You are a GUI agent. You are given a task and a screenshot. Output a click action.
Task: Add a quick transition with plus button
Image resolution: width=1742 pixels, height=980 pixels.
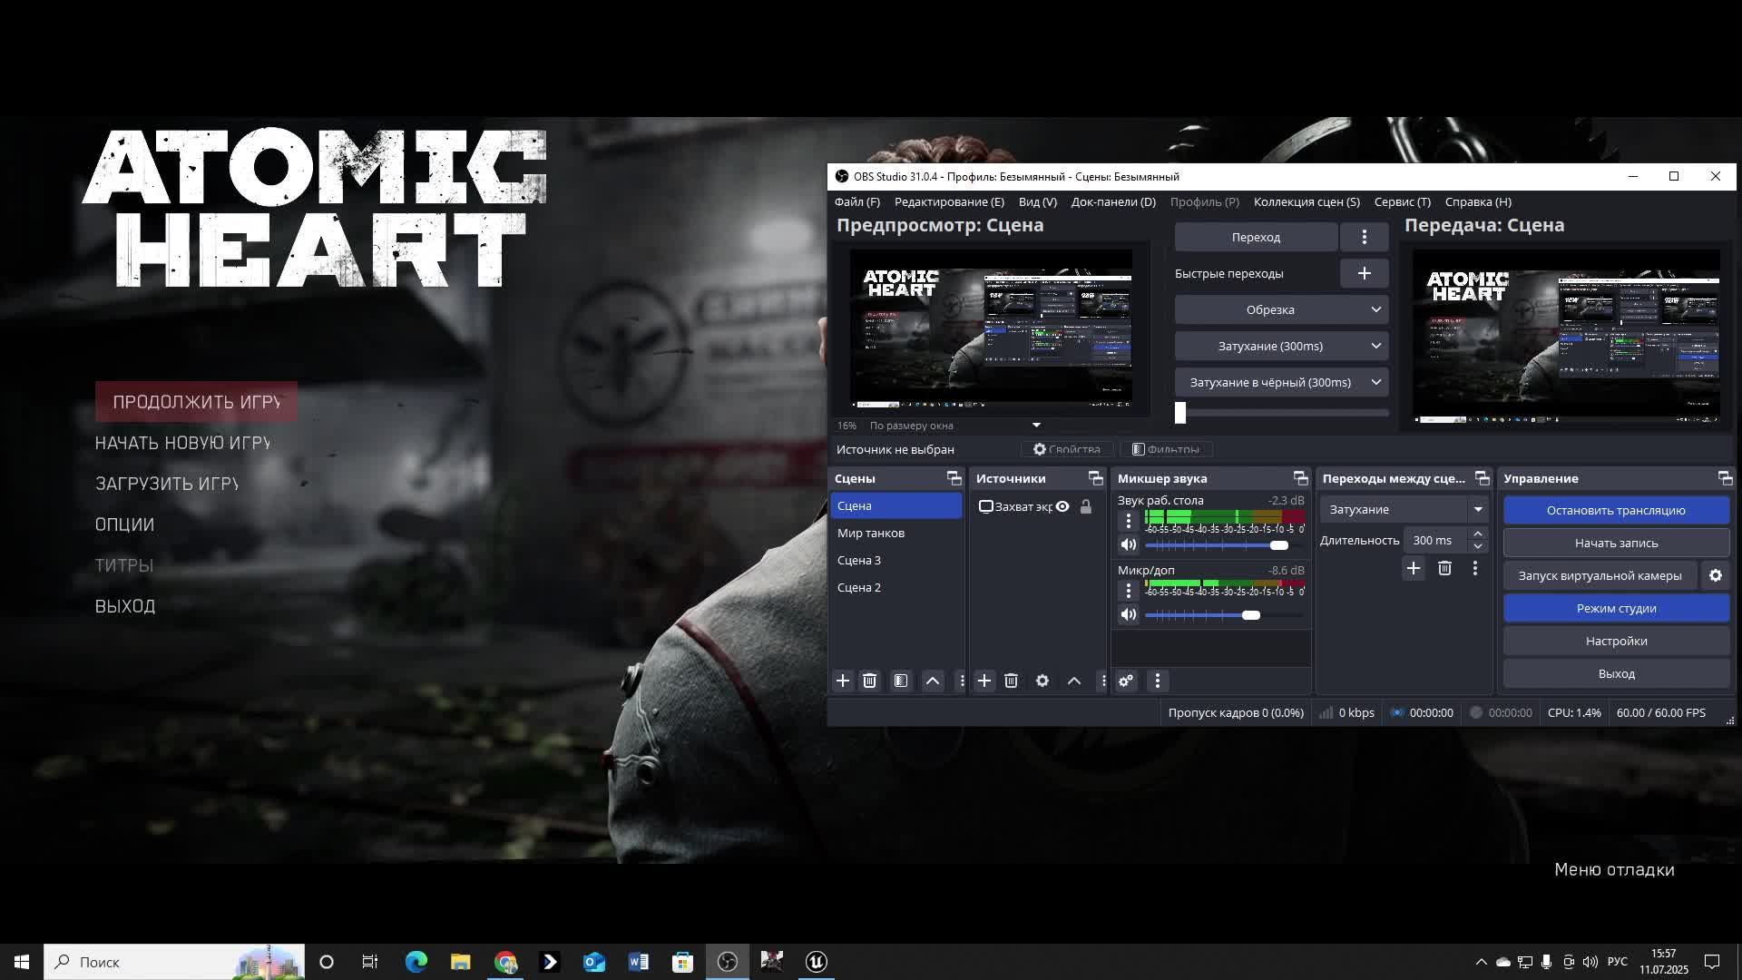point(1364,273)
